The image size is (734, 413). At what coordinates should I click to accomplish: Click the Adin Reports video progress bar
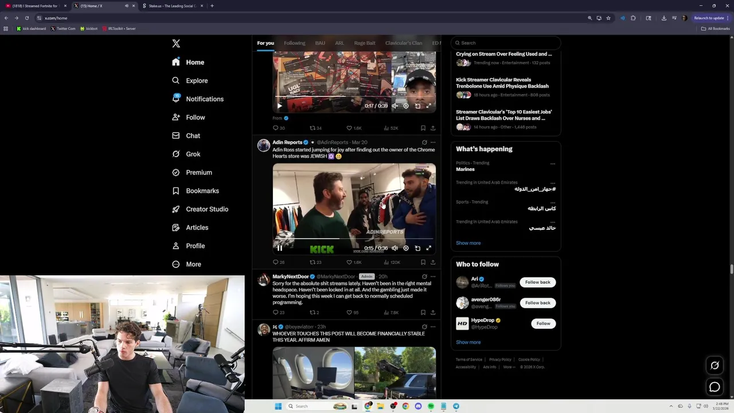click(354, 238)
